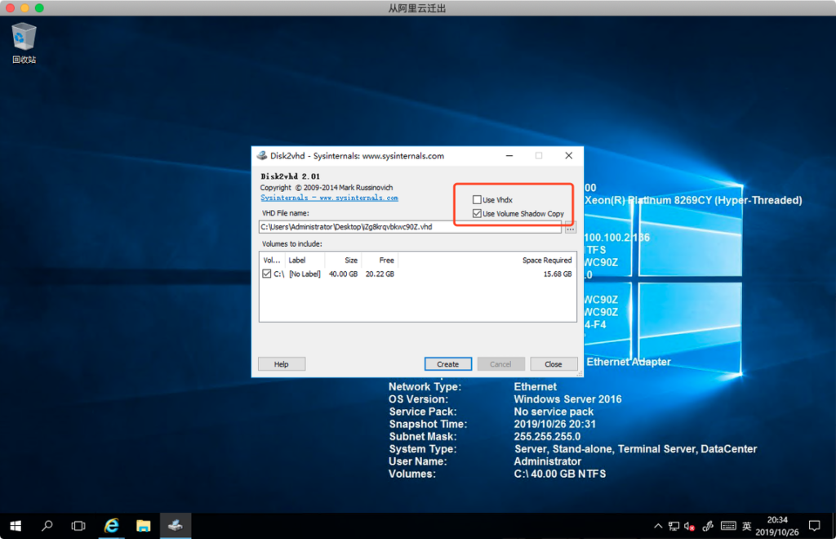The width and height of the screenshot is (836, 539).
Task: Open Task View on the taskbar
Action: coord(78,525)
